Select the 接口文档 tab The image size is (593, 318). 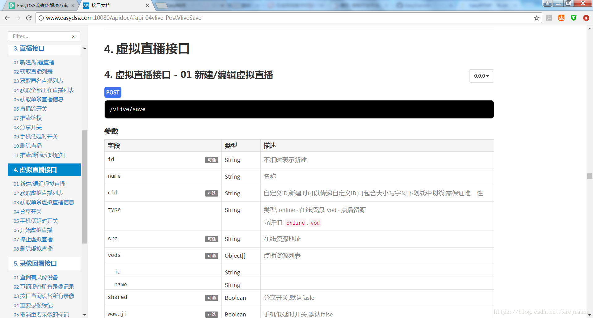[116, 6]
